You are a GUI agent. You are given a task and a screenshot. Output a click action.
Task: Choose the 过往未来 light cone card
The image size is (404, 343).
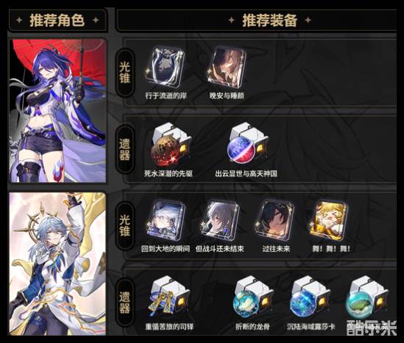[x=275, y=220]
